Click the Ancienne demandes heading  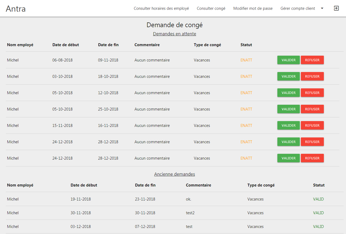[x=174, y=174]
